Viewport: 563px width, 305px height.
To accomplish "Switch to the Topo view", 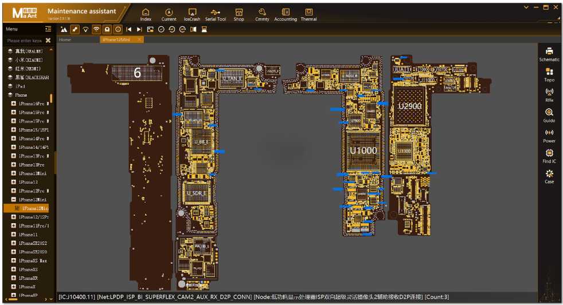I will (549, 75).
